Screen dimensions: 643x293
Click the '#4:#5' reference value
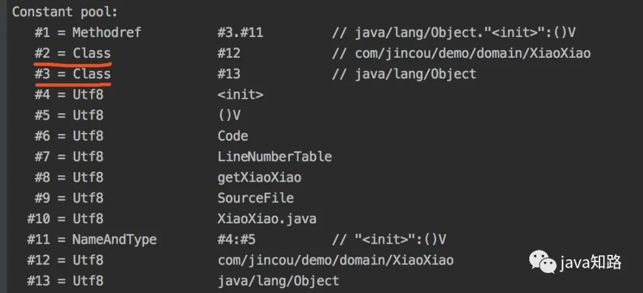point(236,239)
